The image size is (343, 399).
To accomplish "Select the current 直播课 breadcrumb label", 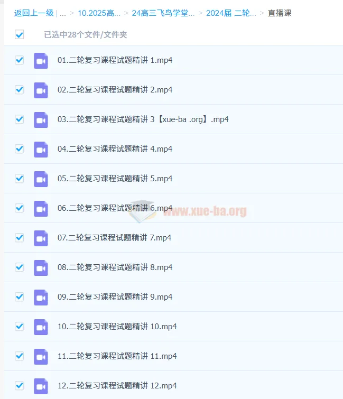I will [280, 13].
